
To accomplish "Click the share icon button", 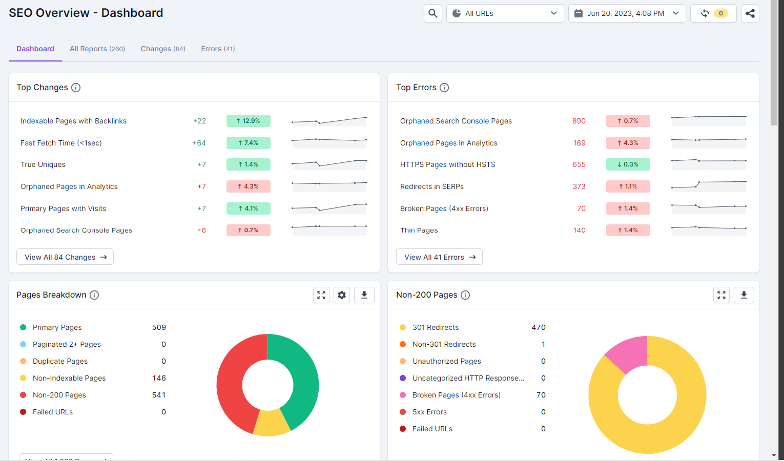I will 750,13.
